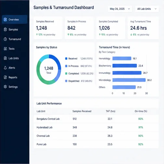This screenshot has width=164, height=164.
Task: Click the Microbiology turnaround bar
Action: click(129, 80)
